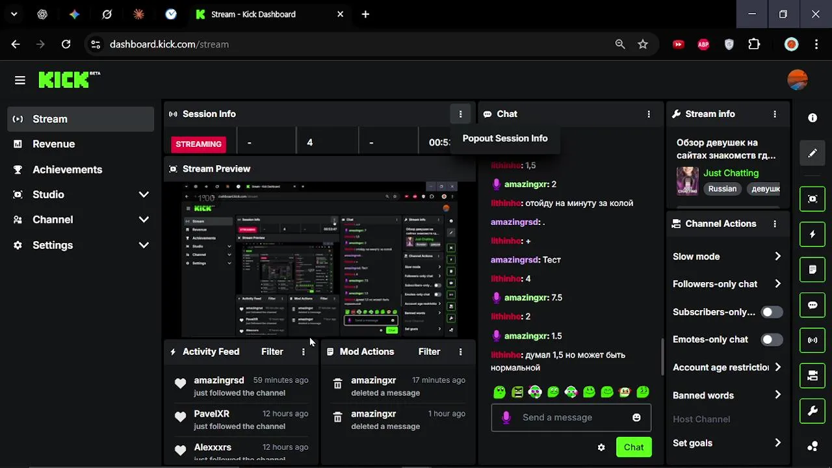Screen dimensions: 832x468
Task: Click the three-circles icon at sidebar bottom
Action: point(812,446)
